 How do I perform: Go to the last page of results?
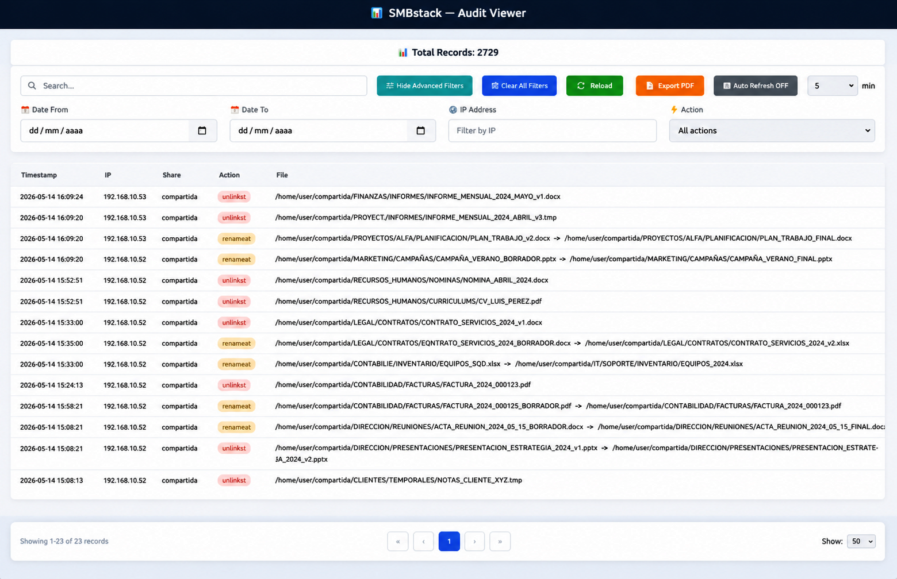tap(500, 541)
